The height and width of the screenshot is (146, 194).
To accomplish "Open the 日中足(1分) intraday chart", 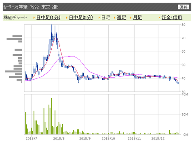I will click(48, 17).
